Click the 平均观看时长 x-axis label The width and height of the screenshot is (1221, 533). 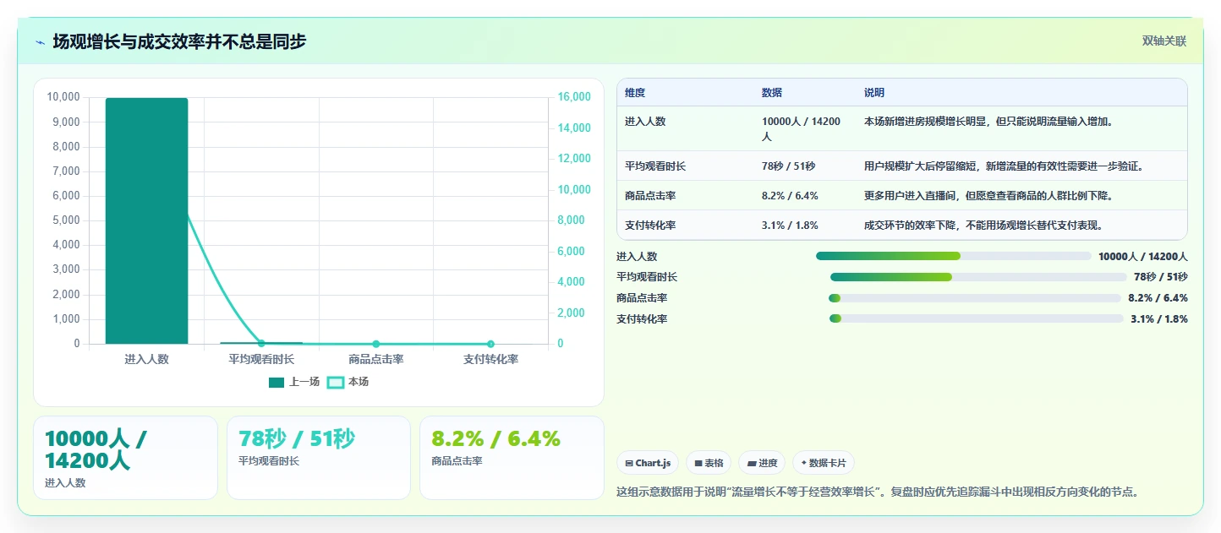[x=261, y=359]
